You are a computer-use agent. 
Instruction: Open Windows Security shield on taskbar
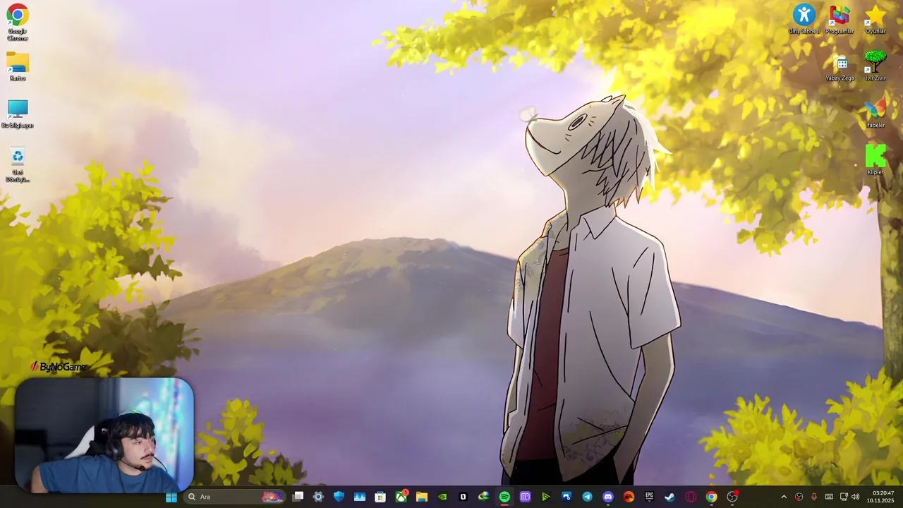(339, 497)
